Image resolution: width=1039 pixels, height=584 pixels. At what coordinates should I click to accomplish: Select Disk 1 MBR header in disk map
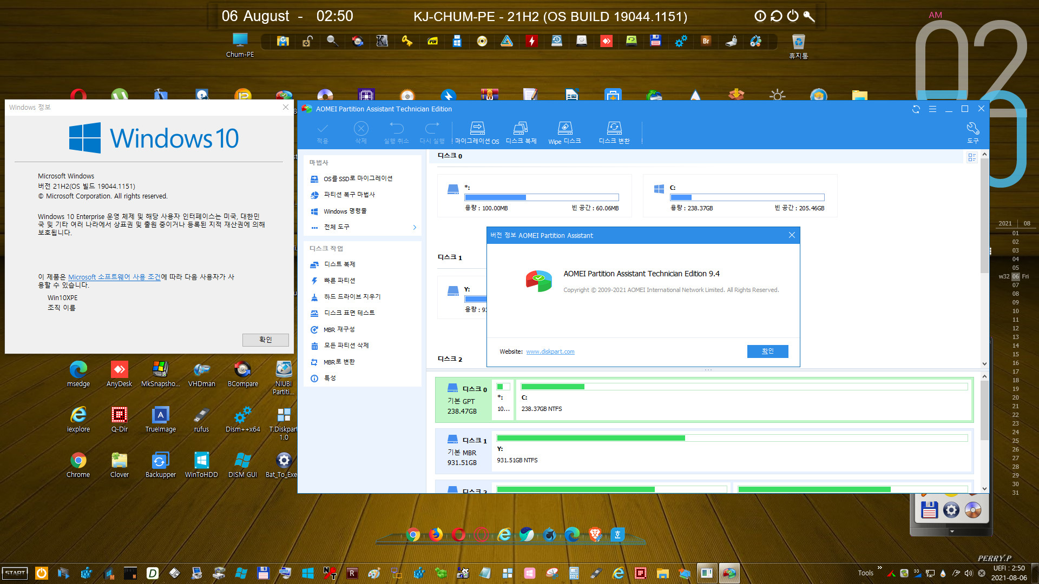464,451
